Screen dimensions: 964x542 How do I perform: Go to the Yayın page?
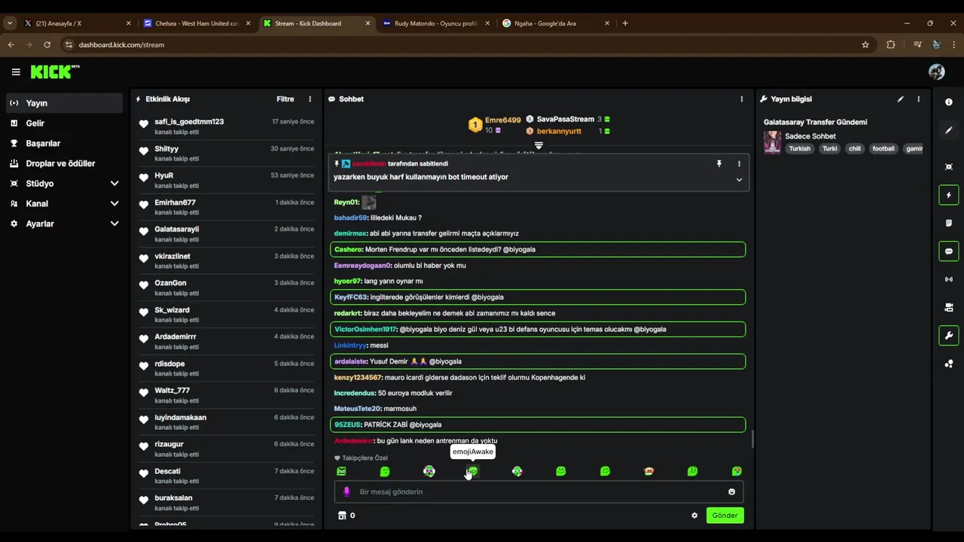coord(64,103)
